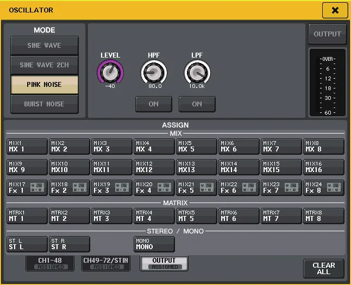Assign oscillator to MTRX2 MT 2
The image size is (351, 285).
tap(70, 216)
